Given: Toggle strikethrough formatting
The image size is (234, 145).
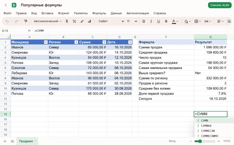Looking at the screenshot, I should tap(166, 21).
